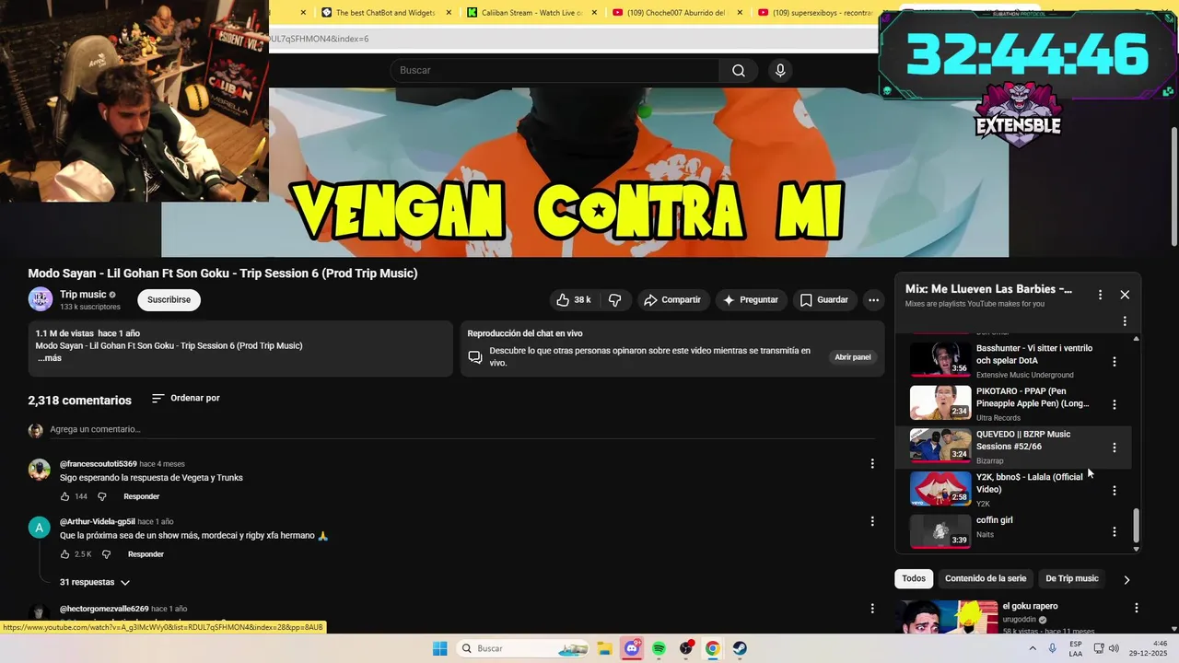Expand video description with ...más
This screenshot has height=663, width=1179.
click(50, 358)
